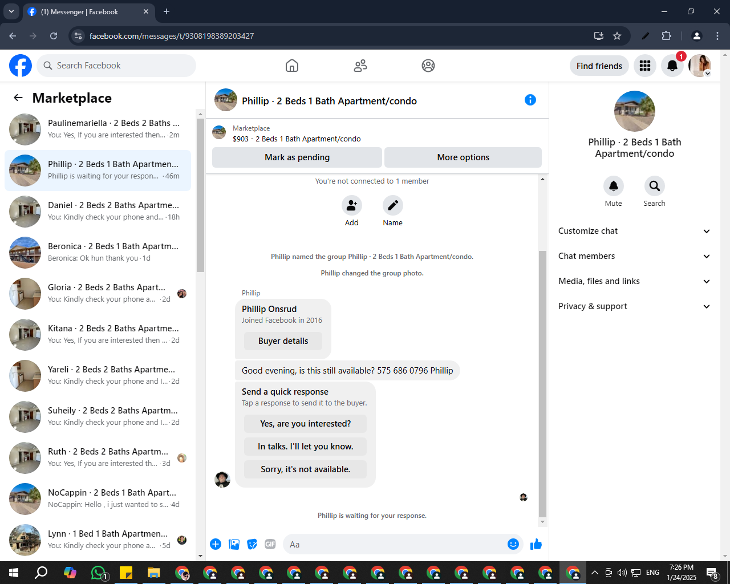Mute the conversation using bell icon
This screenshot has width=730, height=584.
tap(614, 186)
